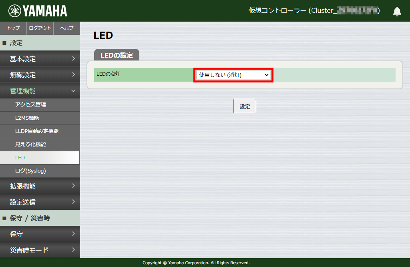
Task: Click the 設定 submit button
Action: (245, 106)
